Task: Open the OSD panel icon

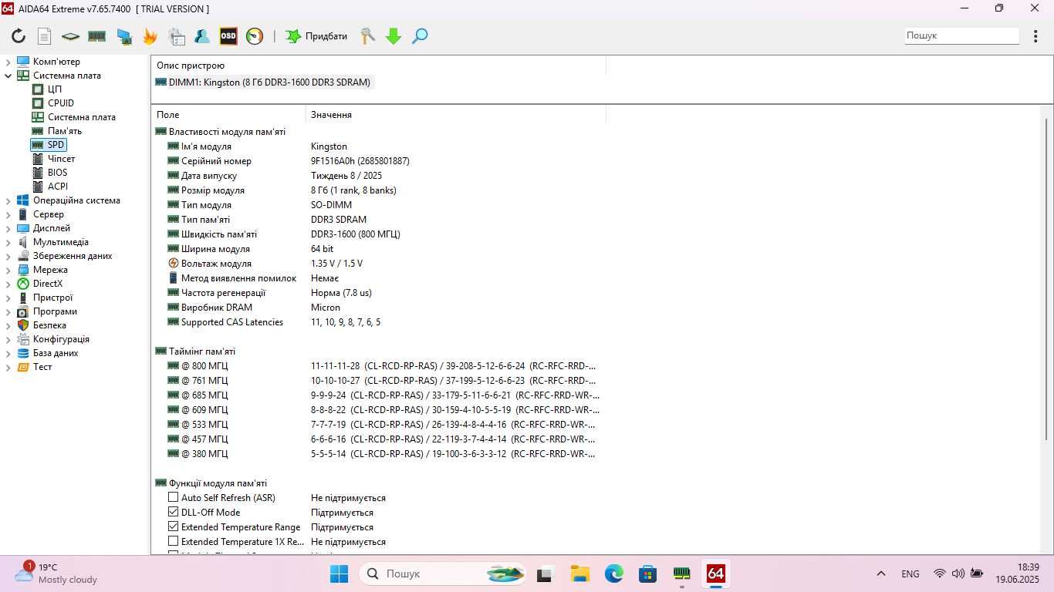Action: pyautogui.click(x=228, y=36)
